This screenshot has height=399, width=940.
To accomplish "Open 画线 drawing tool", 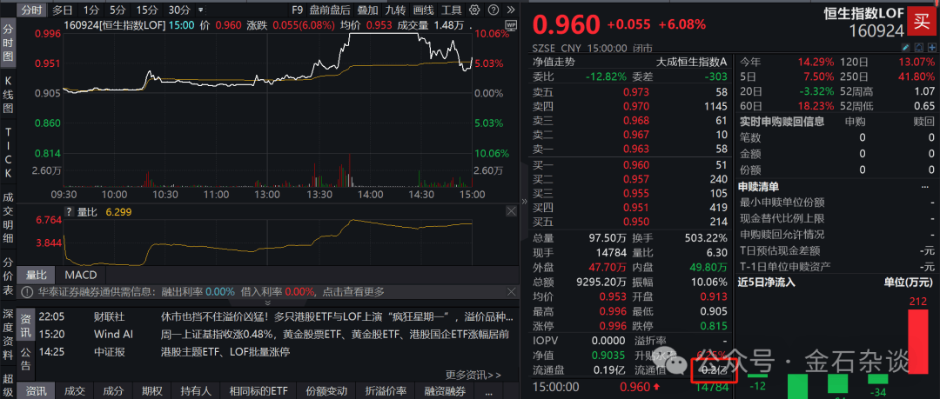I will [x=423, y=10].
